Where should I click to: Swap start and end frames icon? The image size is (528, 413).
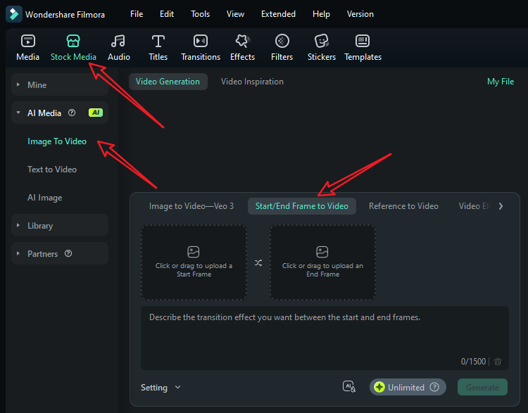click(258, 262)
